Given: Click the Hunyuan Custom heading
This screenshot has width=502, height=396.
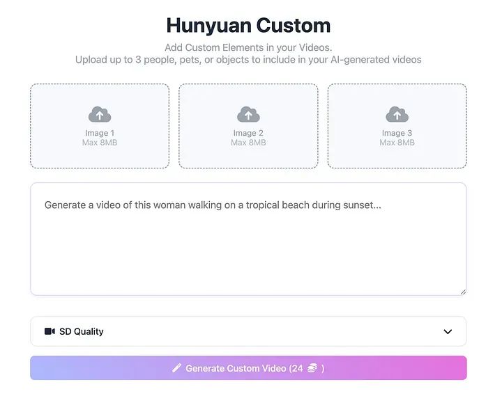Looking at the screenshot, I should (248, 26).
